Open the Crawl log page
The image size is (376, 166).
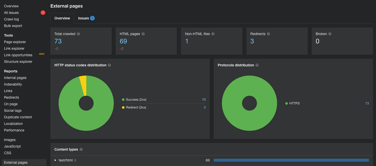[11, 19]
